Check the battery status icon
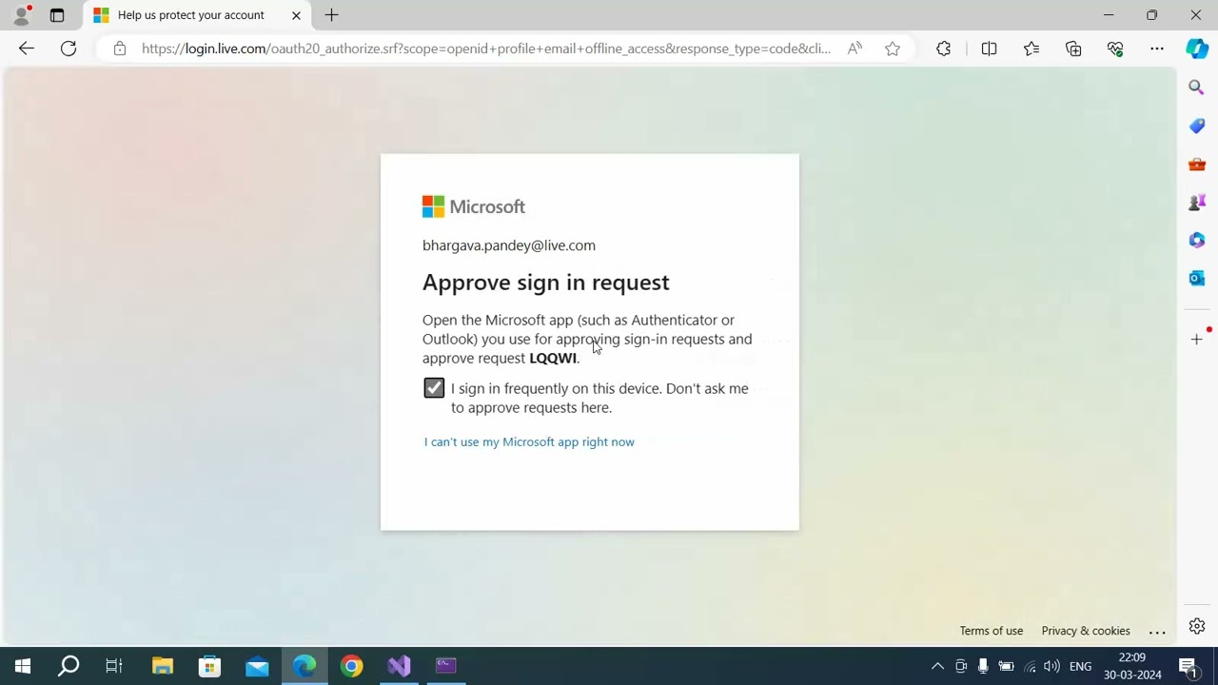 click(x=1006, y=666)
